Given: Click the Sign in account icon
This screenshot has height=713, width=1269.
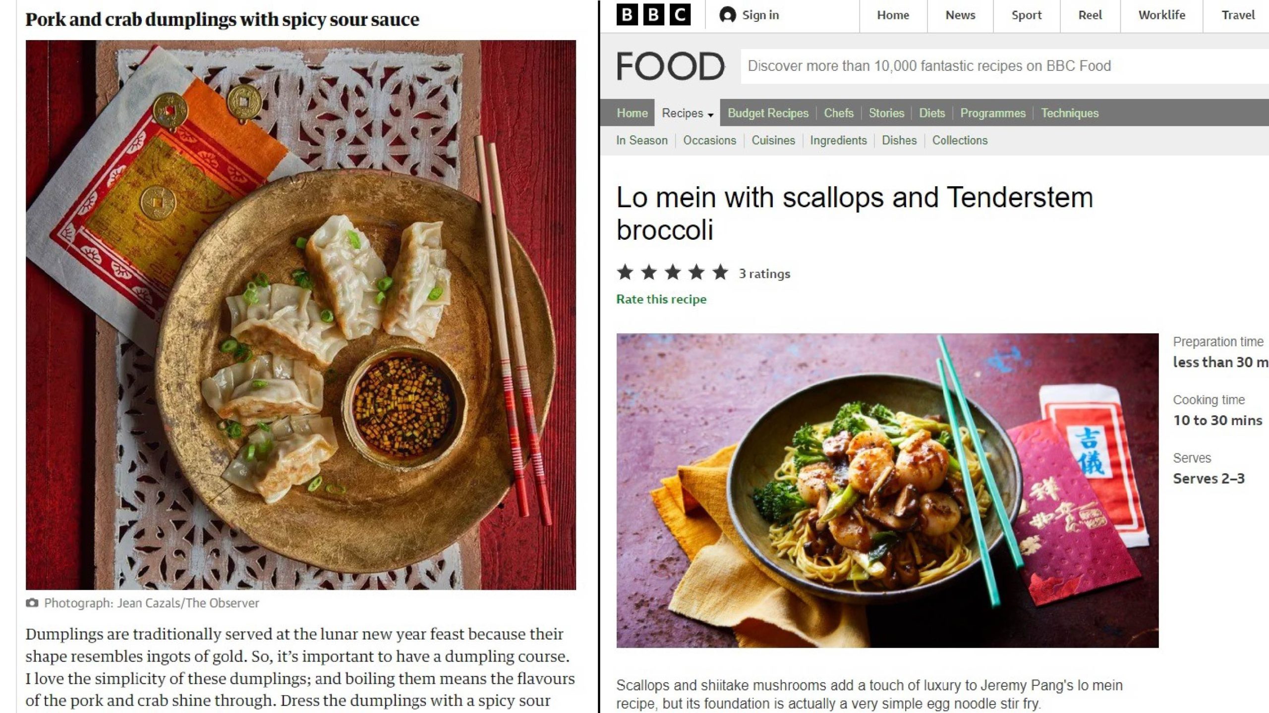Looking at the screenshot, I should coord(727,15).
